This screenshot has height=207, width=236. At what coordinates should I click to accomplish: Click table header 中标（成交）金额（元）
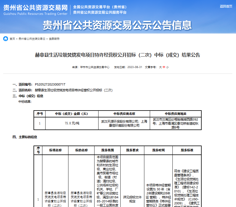(x=72, y=114)
